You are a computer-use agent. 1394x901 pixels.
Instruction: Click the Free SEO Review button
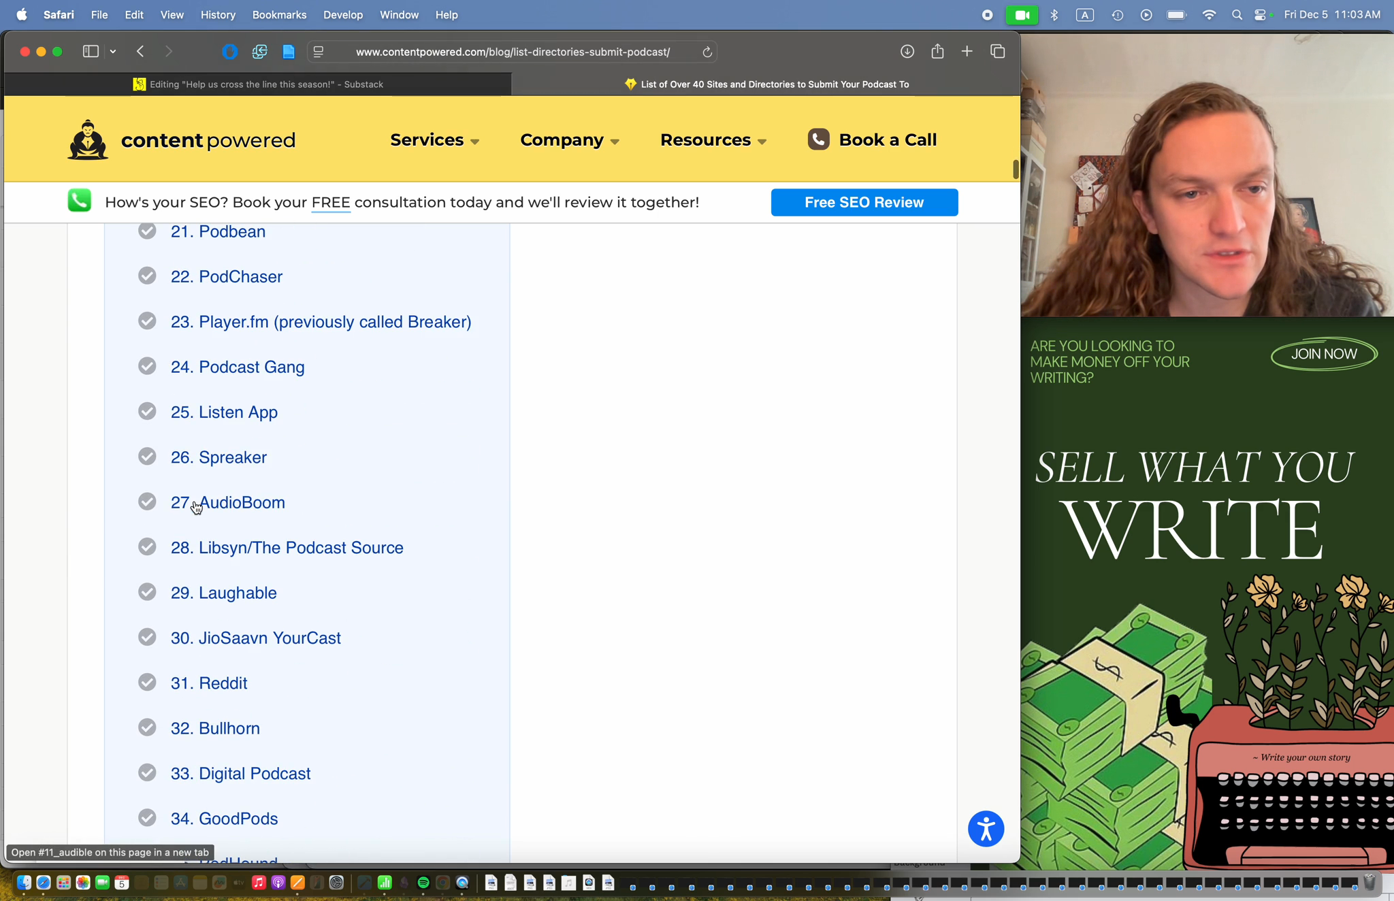coord(864,203)
